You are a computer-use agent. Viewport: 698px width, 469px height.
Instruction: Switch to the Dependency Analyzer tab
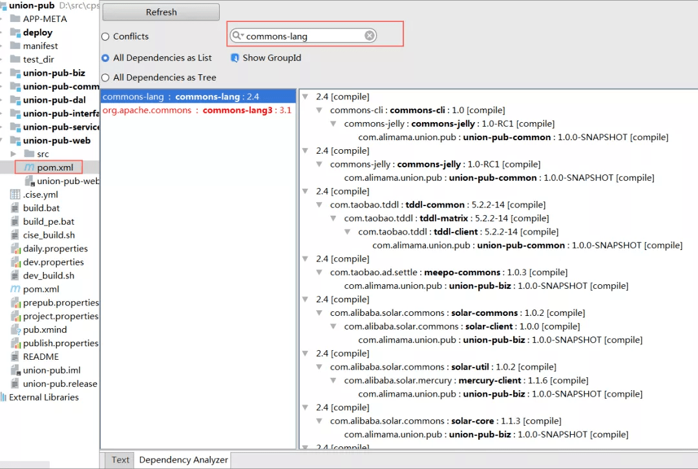(184, 460)
